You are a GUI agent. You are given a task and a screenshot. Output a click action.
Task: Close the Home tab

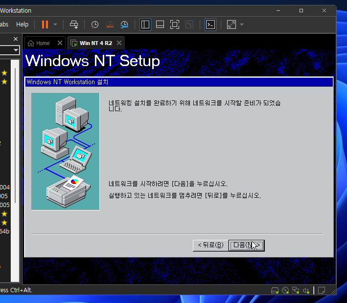tap(60, 43)
